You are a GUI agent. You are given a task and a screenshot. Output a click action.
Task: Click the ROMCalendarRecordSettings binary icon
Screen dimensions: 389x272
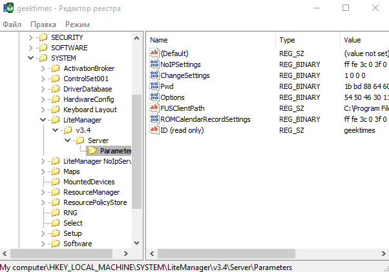(154, 119)
